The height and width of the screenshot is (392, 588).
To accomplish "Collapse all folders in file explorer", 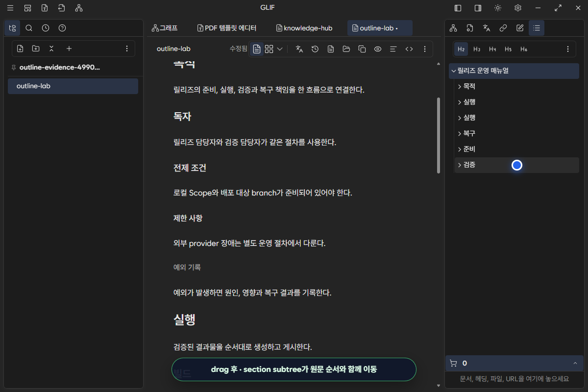I will coord(51,49).
